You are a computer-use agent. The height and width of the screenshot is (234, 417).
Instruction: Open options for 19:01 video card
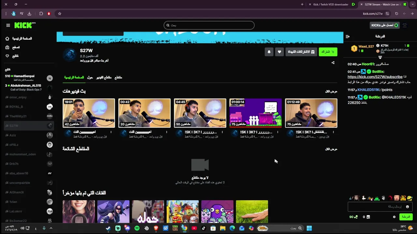pos(111,132)
